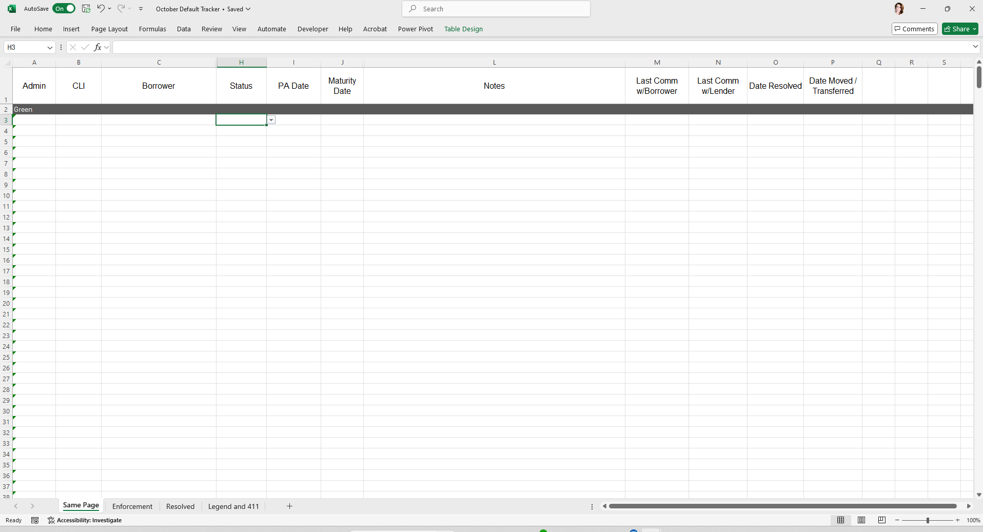Open the Name Box dropdown
This screenshot has width=983, height=532.
point(50,47)
